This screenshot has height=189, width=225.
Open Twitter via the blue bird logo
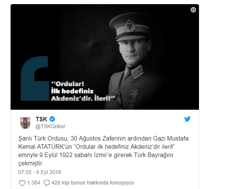tap(187, 119)
